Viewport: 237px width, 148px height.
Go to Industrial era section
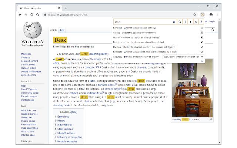click(64, 125)
